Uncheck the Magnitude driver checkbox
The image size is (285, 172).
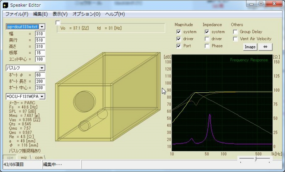(178, 39)
